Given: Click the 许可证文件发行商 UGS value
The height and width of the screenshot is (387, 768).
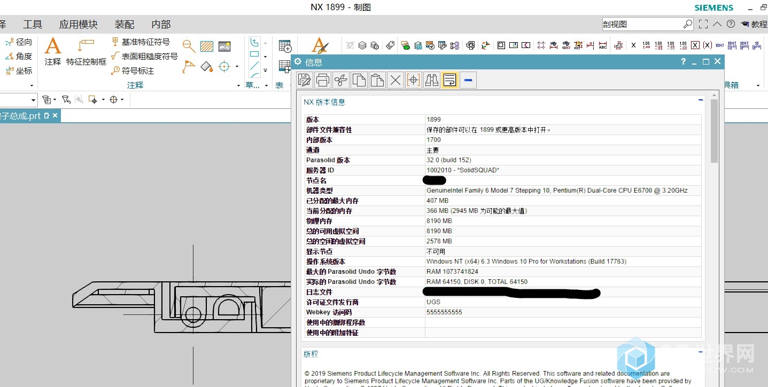Looking at the screenshot, I should coord(433,302).
